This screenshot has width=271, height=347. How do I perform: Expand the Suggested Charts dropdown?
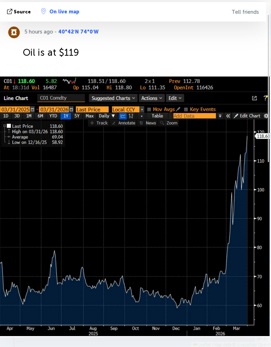pyautogui.click(x=111, y=98)
